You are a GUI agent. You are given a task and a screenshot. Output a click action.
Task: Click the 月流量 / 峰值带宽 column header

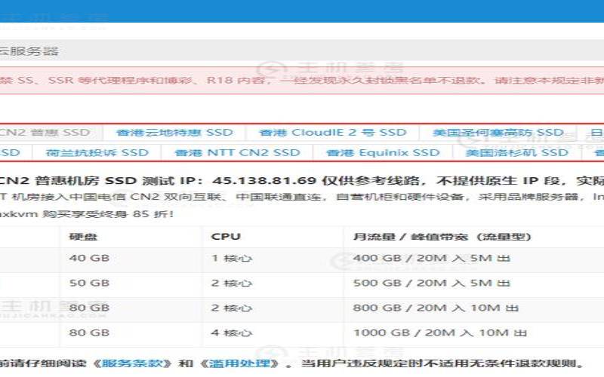coord(442,237)
